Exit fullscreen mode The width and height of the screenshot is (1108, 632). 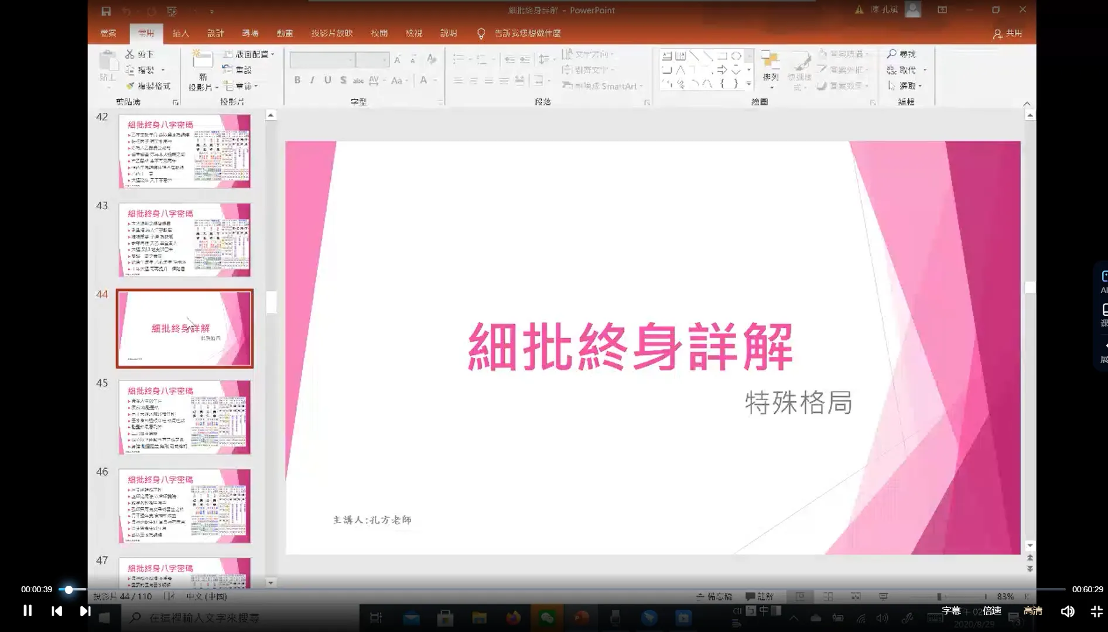click(1096, 612)
